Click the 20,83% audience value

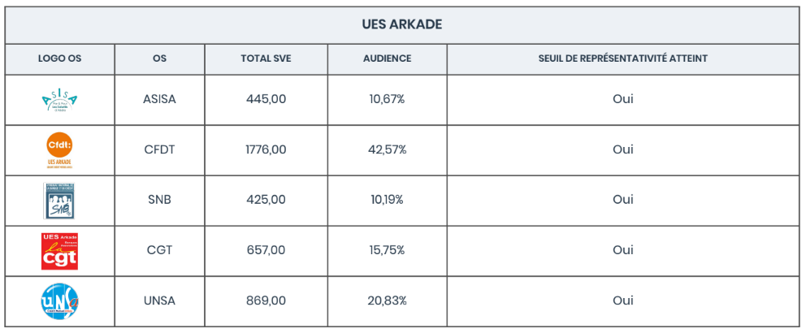tap(387, 301)
